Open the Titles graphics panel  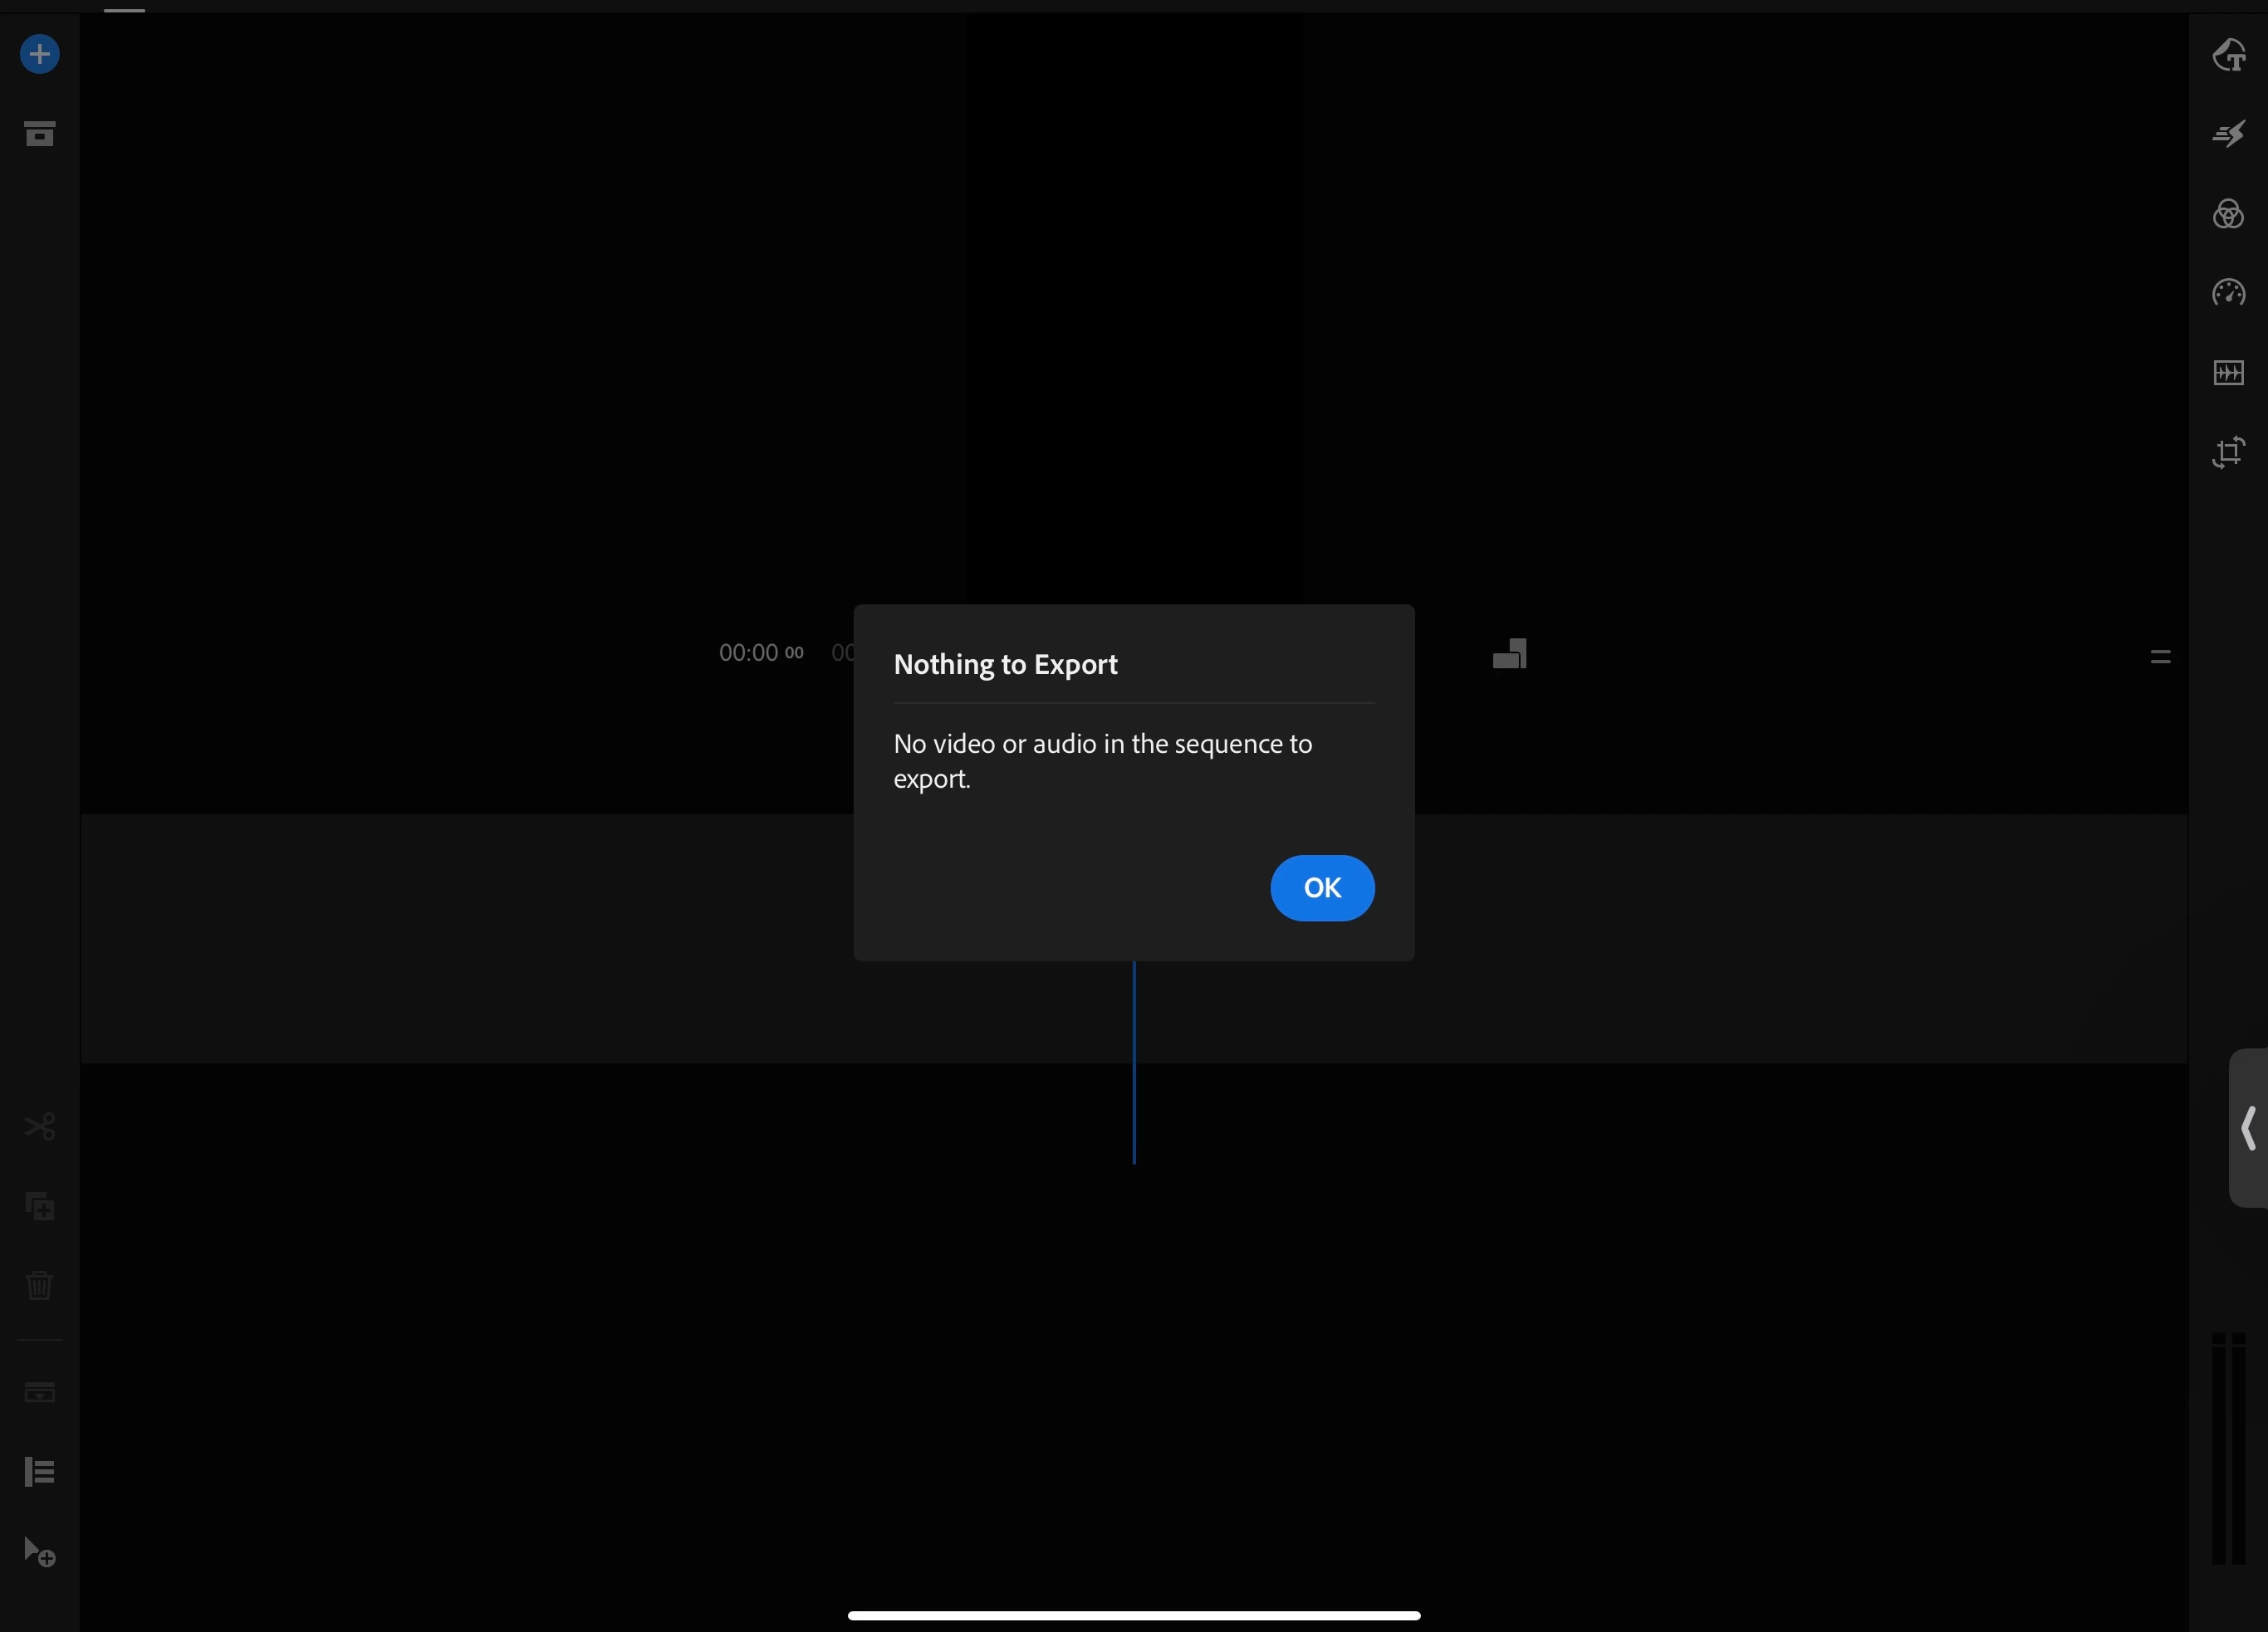[2229, 55]
